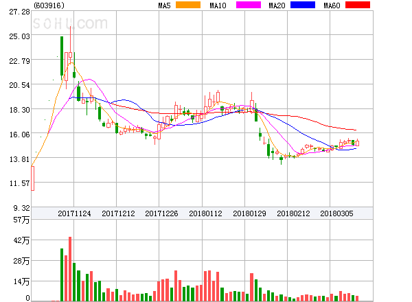412x302 pixels.
Task: Click the orange MA5 legend swatch
Action: (x=188, y=5)
